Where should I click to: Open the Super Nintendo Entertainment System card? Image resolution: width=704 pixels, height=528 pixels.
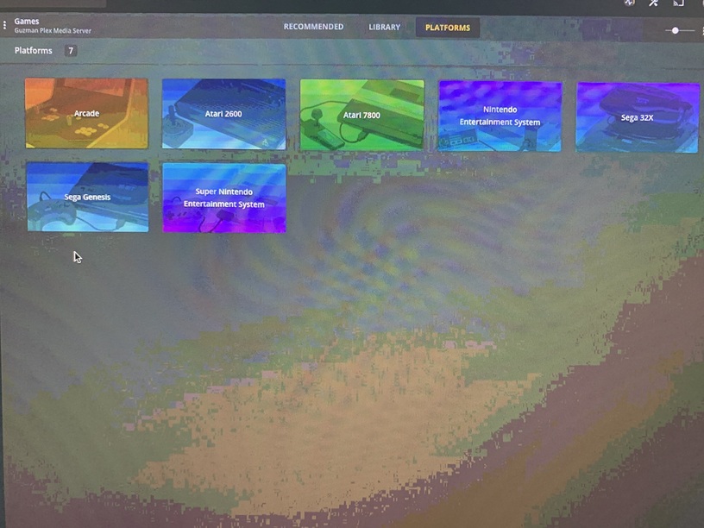pyautogui.click(x=224, y=198)
